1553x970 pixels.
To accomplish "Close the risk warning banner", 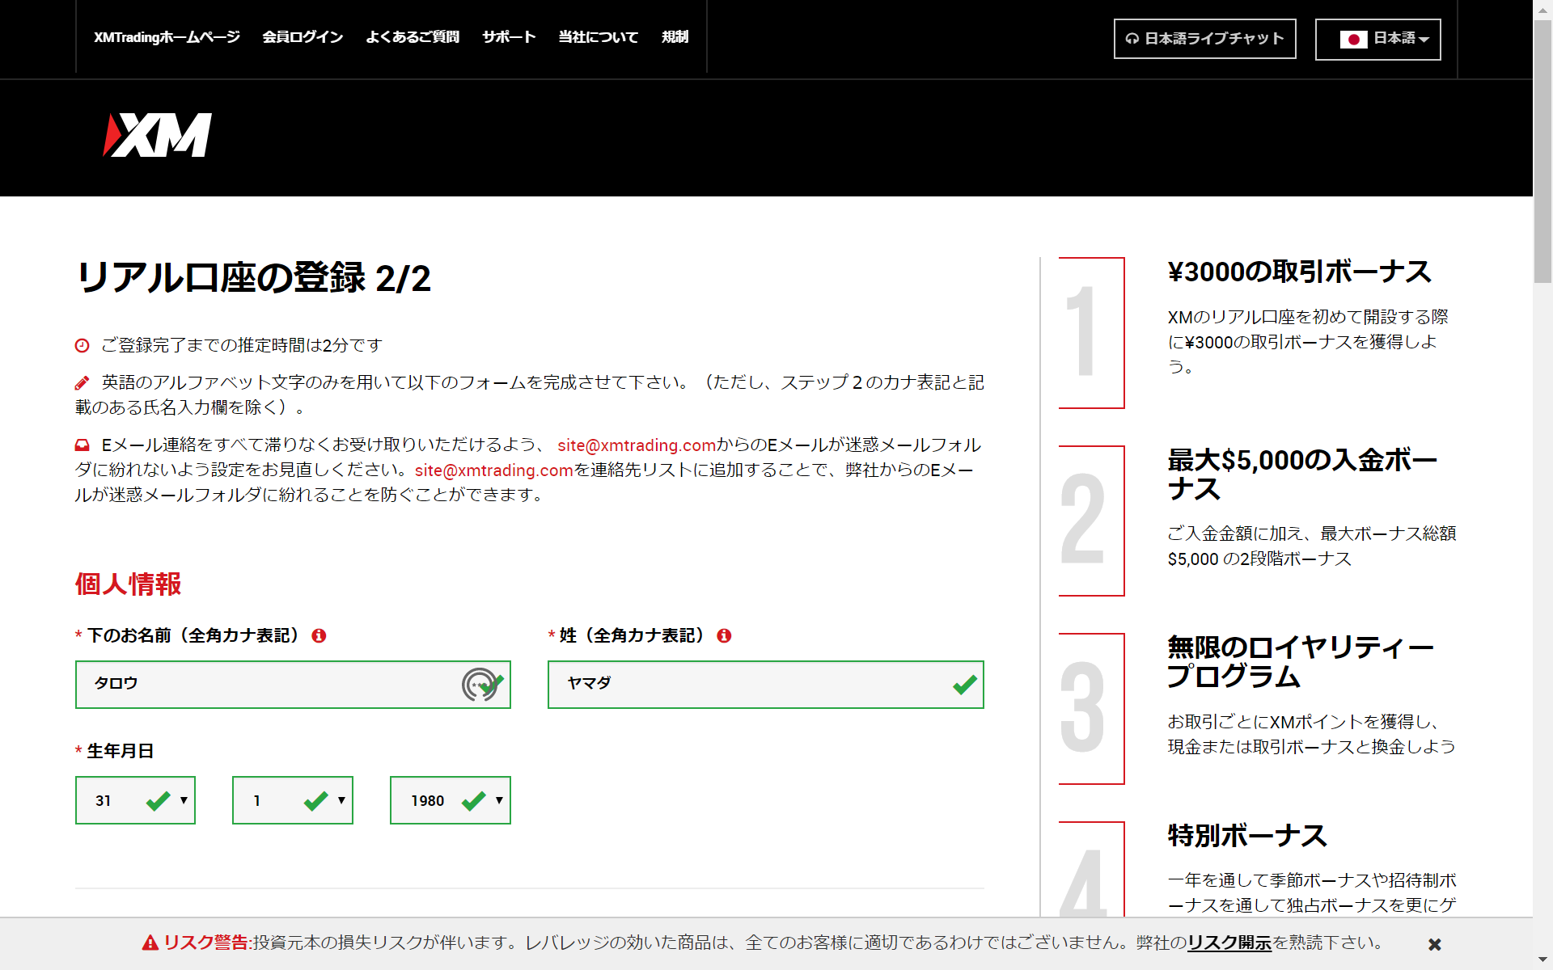I will (x=1434, y=944).
